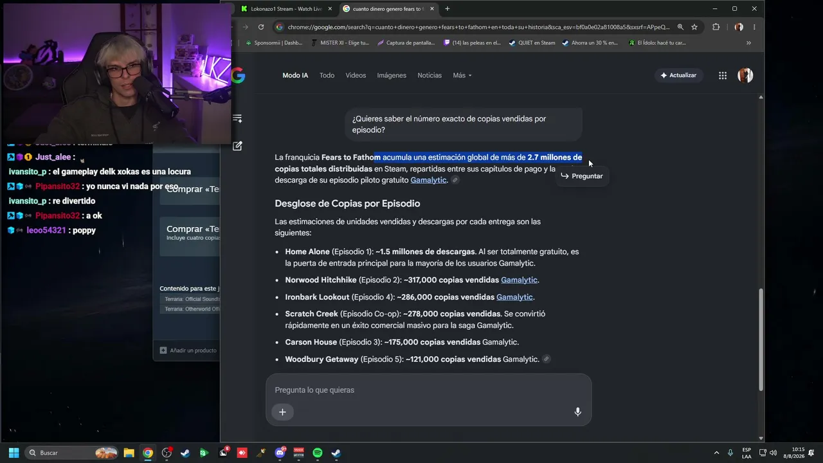Open the Gamalytic link for Norwood Hitchhike
Viewport: 823px width, 463px height.
519,280
